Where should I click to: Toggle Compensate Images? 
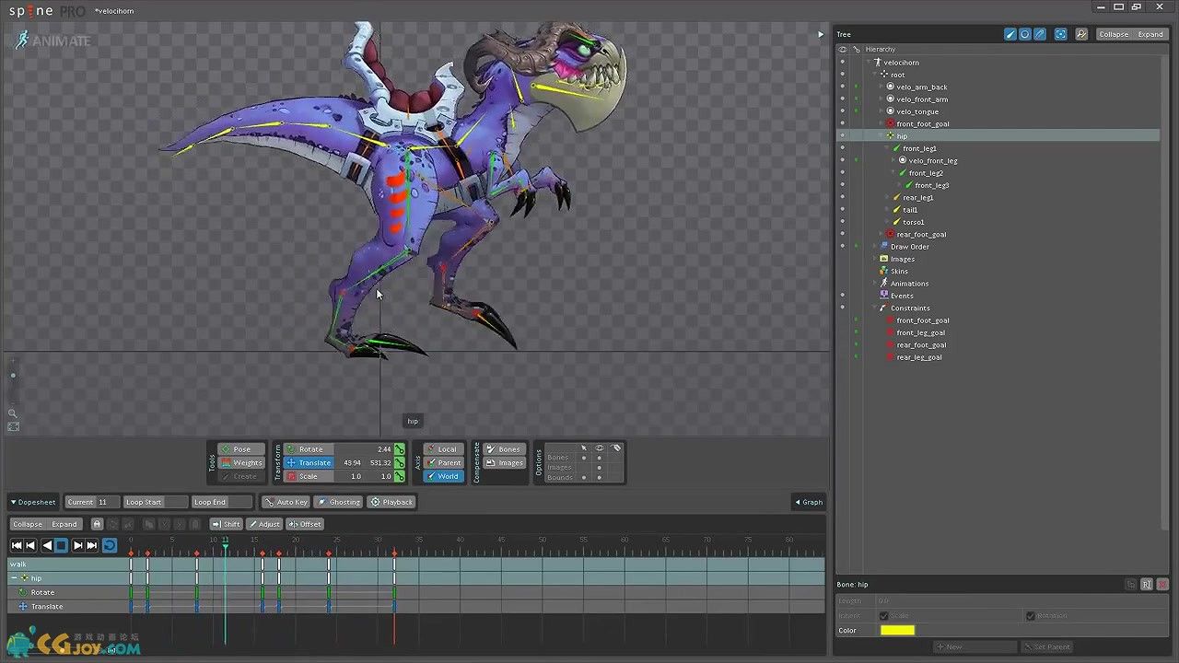tap(503, 462)
